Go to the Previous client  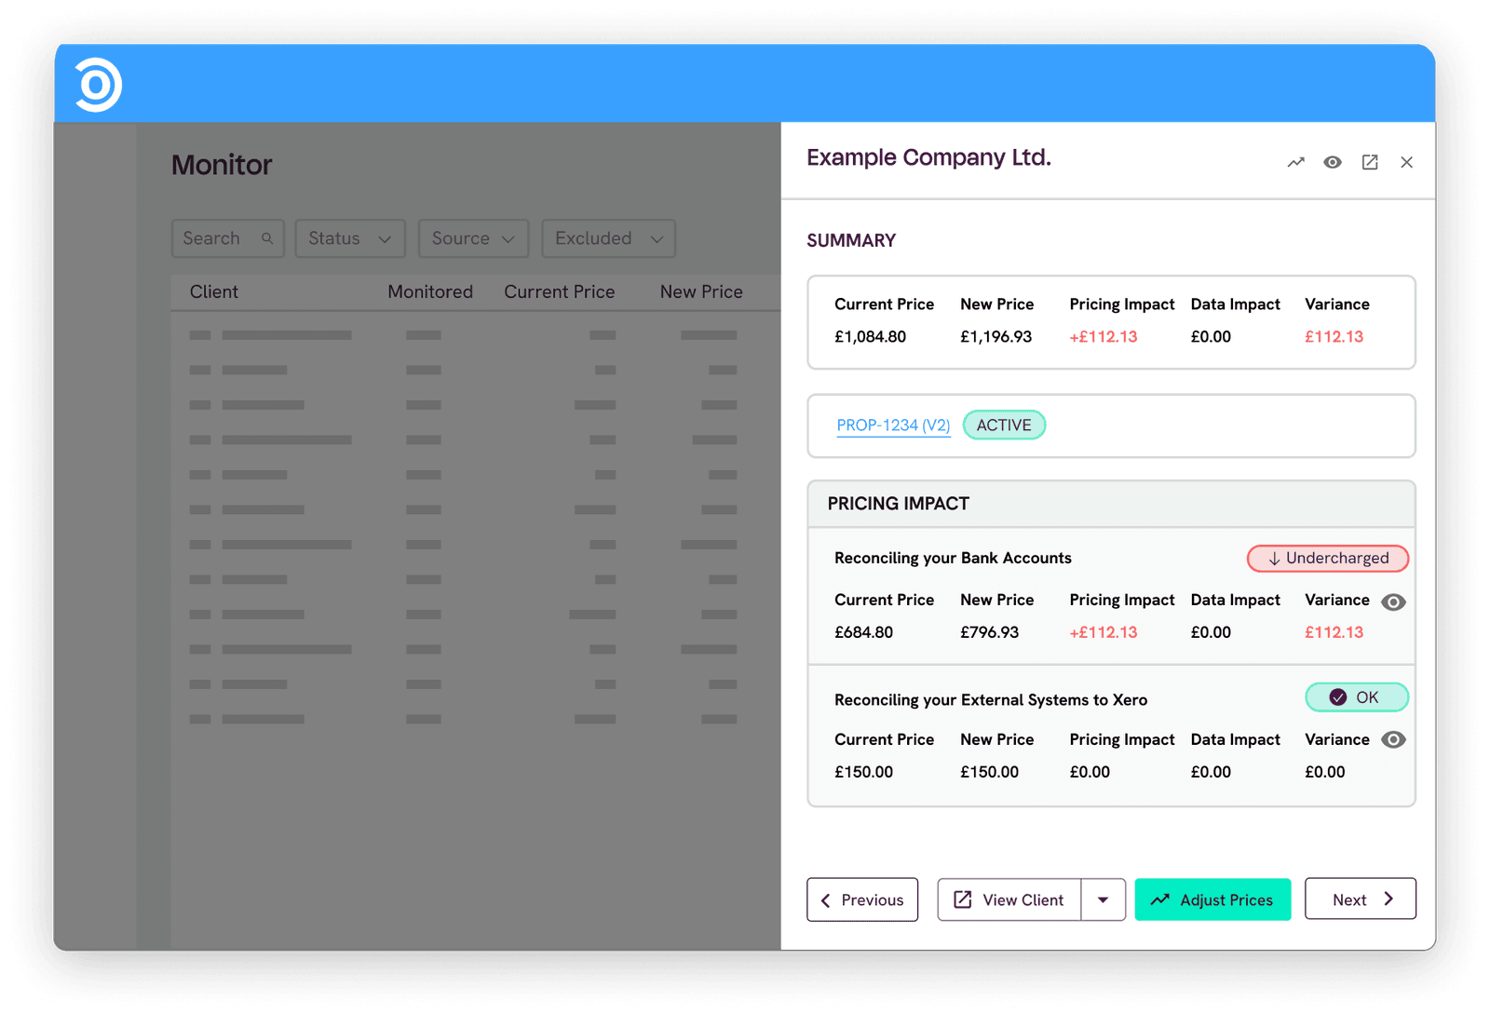click(862, 899)
